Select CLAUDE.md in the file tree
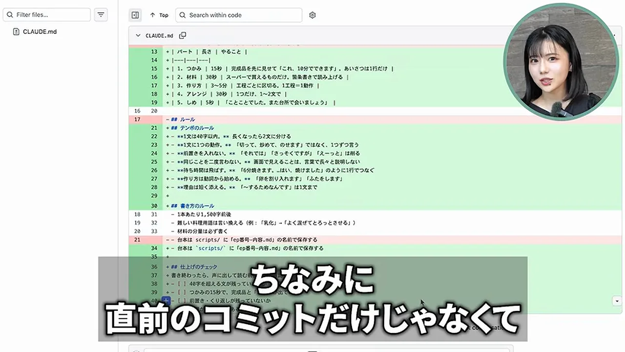625x352 pixels. click(x=40, y=32)
